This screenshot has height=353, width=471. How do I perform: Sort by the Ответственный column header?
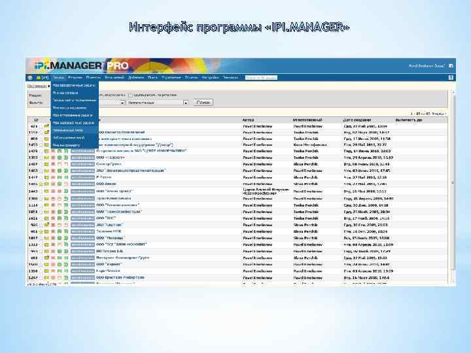(307, 120)
